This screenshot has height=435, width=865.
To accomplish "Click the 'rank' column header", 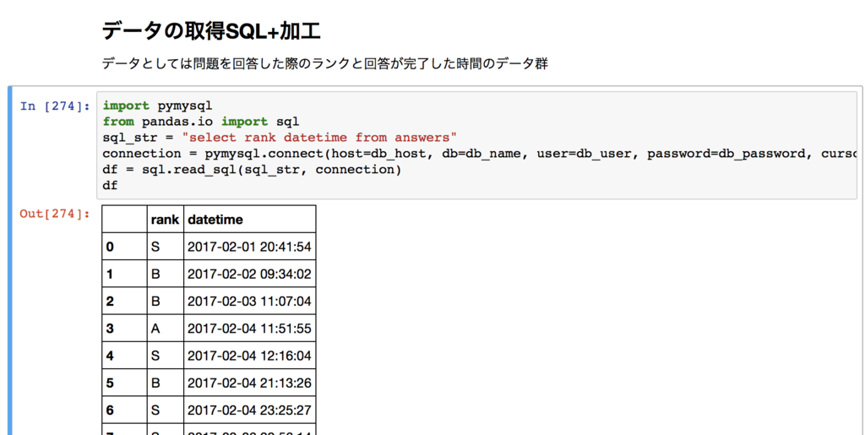I will coord(165,220).
